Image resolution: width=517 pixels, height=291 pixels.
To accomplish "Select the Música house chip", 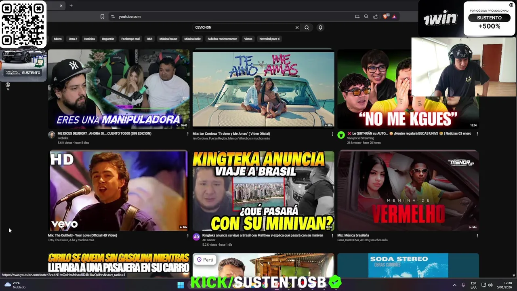I will pos(168,39).
